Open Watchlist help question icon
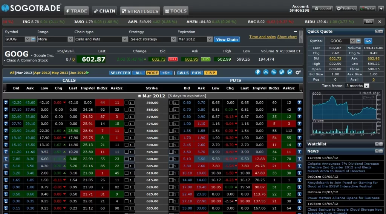The width and height of the screenshot is (386, 214). point(377,144)
